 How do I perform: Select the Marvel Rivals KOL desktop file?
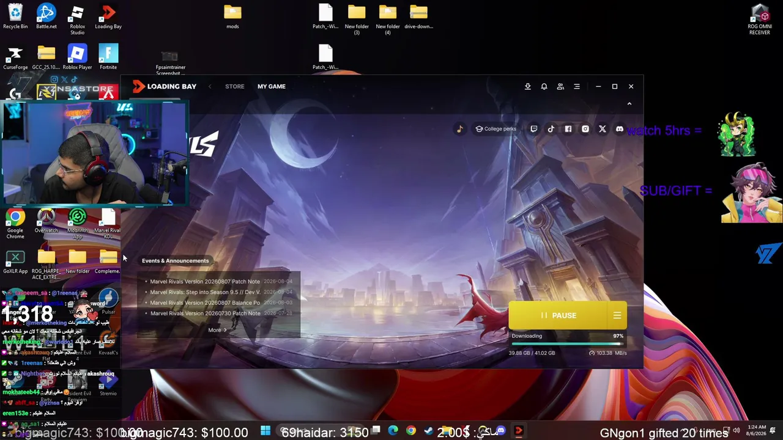[108, 224]
